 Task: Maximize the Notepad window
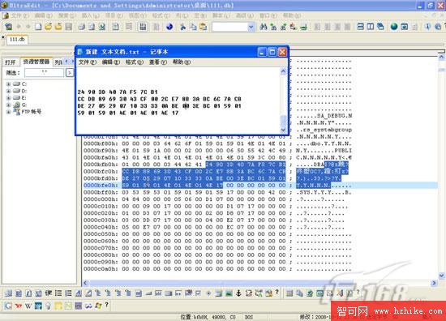pyautogui.click(x=272, y=52)
